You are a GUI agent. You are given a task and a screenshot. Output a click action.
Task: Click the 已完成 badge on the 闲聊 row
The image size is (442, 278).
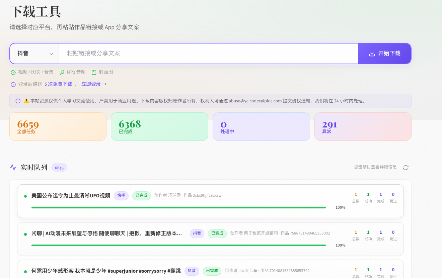click(x=217, y=234)
